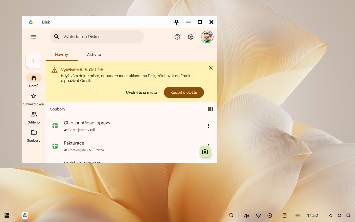Image resolution: width=355 pixels, height=222 pixels.
Task: Open Soubory files section in sidebar
Action: click(x=34, y=136)
